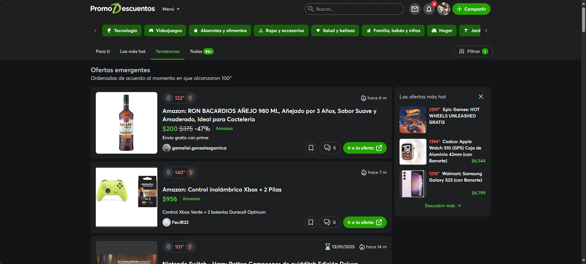The image size is (586, 264).
Task: Open comments on the Xbox controller deal
Action: tap(330, 222)
